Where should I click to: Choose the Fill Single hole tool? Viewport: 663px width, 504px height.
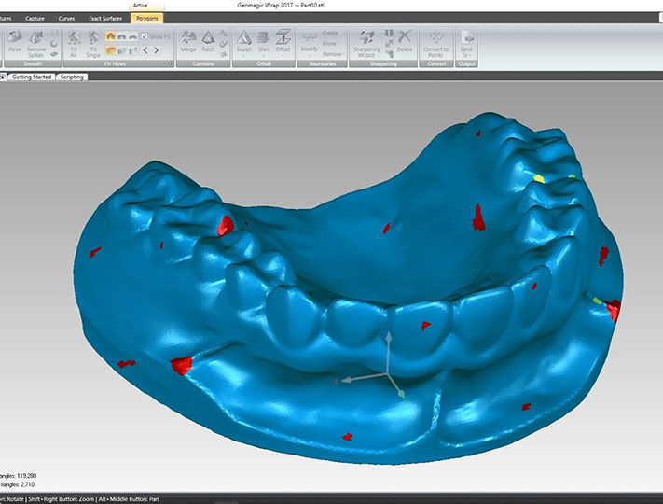pos(93,42)
